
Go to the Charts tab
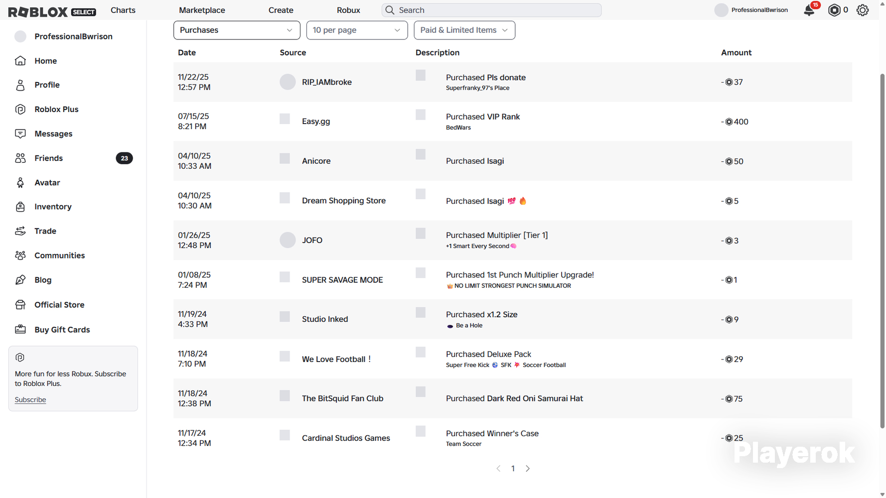coord(123,10)
